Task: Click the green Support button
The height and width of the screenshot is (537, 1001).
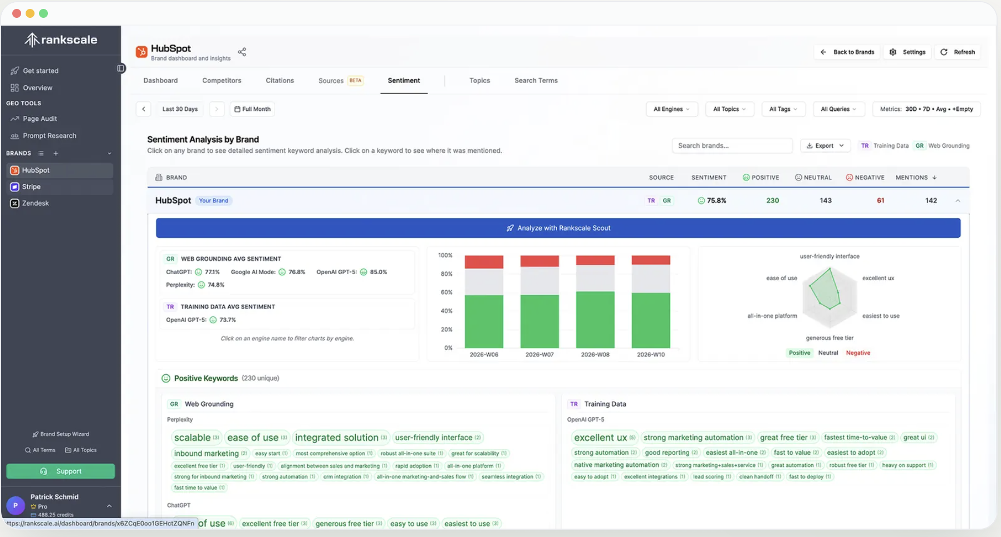Action: 61,471
